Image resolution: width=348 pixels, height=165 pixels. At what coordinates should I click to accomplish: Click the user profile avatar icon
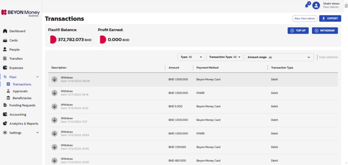(x=316, y=5)
